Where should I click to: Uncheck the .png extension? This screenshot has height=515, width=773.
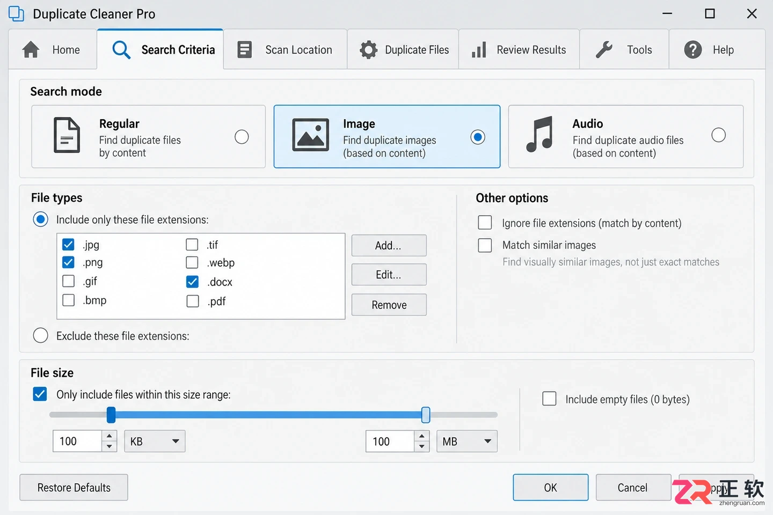pos(68,262)
